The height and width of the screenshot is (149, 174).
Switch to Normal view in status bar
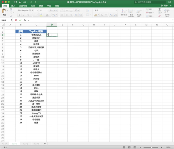click(x=124, y=147)
